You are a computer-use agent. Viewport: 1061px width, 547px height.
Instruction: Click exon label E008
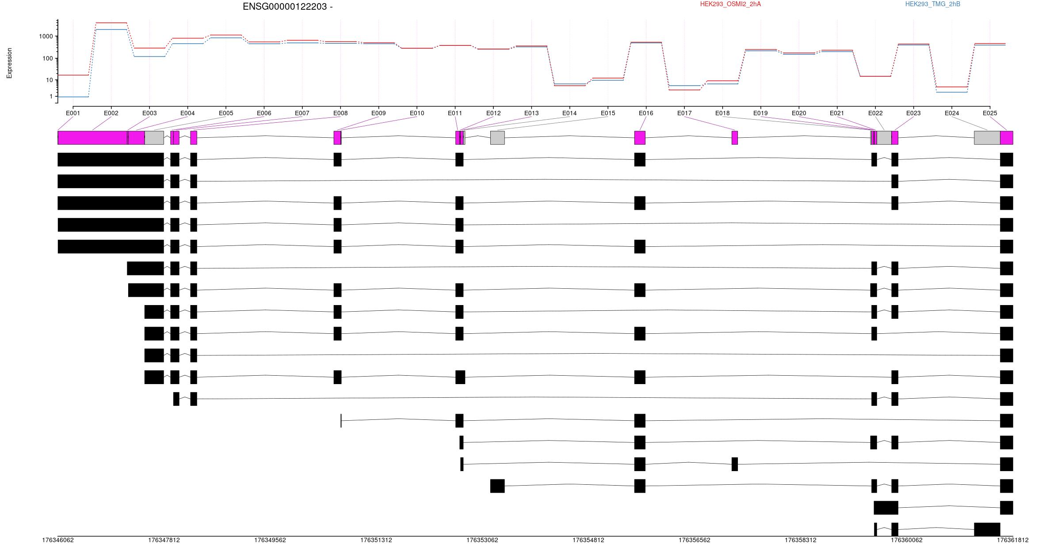click(x=340, y=113)
